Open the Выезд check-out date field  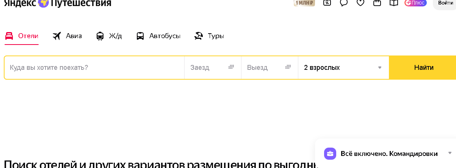pyautogui.click(x=270, y=68)
